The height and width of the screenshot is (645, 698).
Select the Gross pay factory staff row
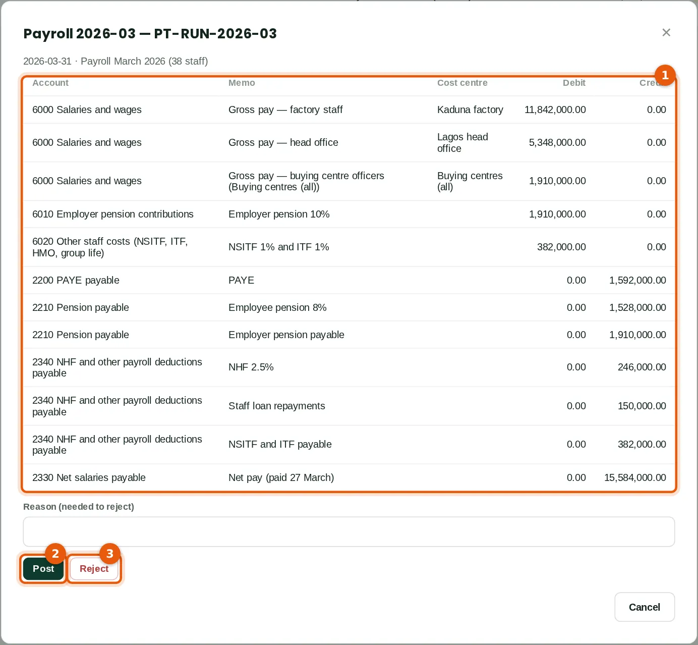tap(349, 110)
